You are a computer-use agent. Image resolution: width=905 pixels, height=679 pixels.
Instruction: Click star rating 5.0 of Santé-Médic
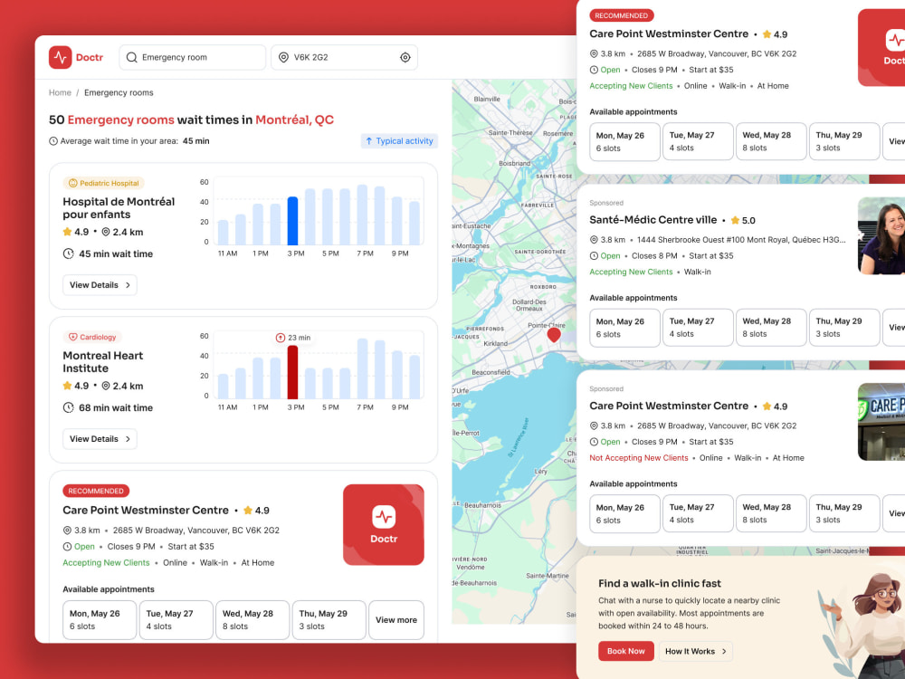click(x=743, y=220)
